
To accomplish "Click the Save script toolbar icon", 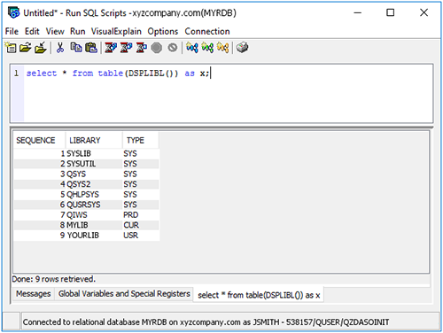I will click(41, 48).
